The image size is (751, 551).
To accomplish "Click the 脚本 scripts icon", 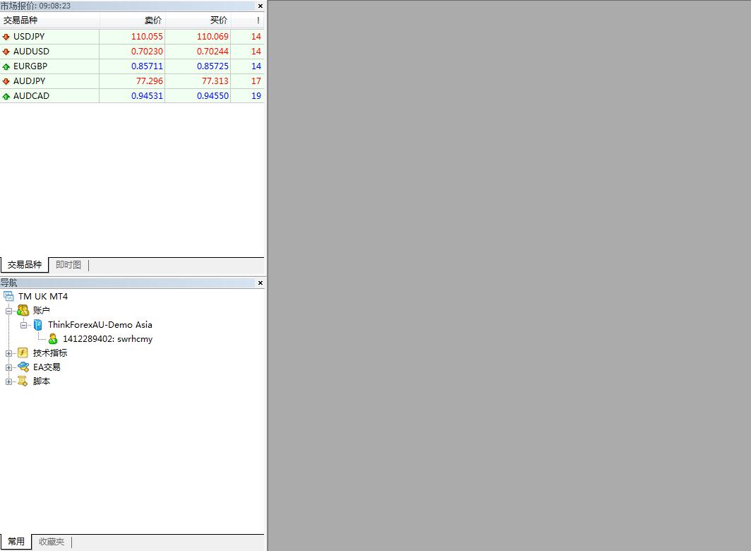I will coord(23,381).
